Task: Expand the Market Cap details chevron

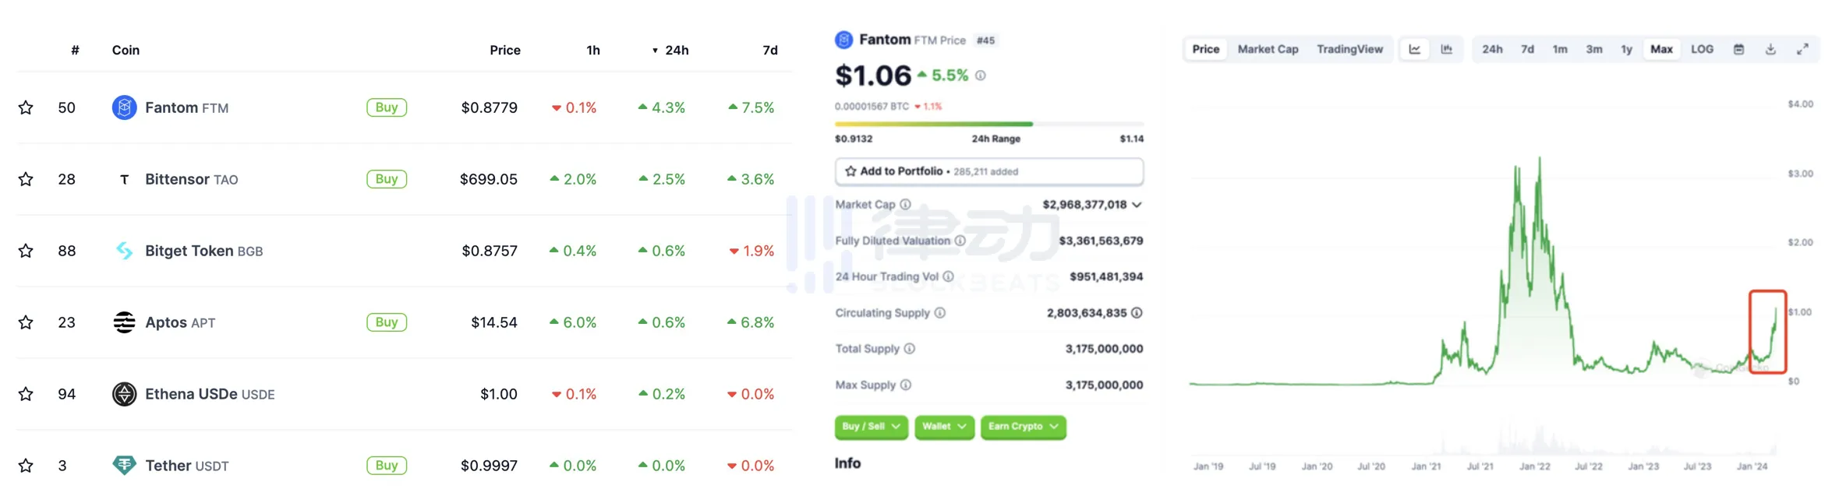Action: 1137,204
